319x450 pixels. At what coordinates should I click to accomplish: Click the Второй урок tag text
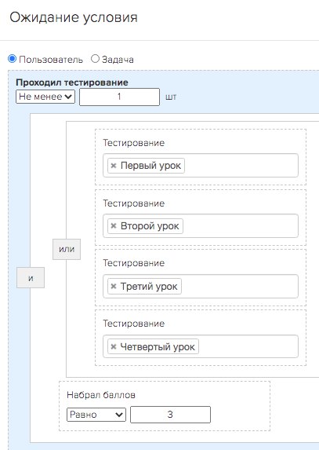150,226
